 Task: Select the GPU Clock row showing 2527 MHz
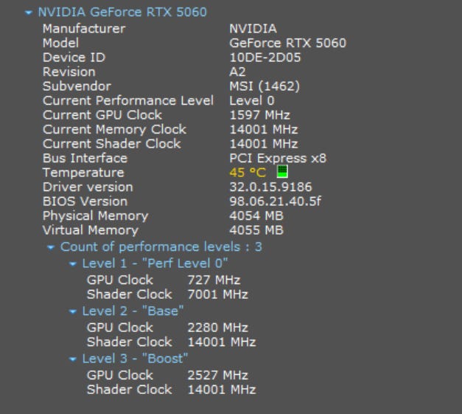click(120, 375)
